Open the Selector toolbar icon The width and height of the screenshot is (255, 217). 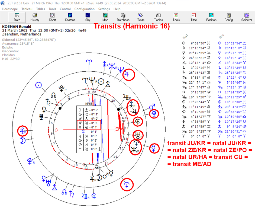tap(247, 17)
